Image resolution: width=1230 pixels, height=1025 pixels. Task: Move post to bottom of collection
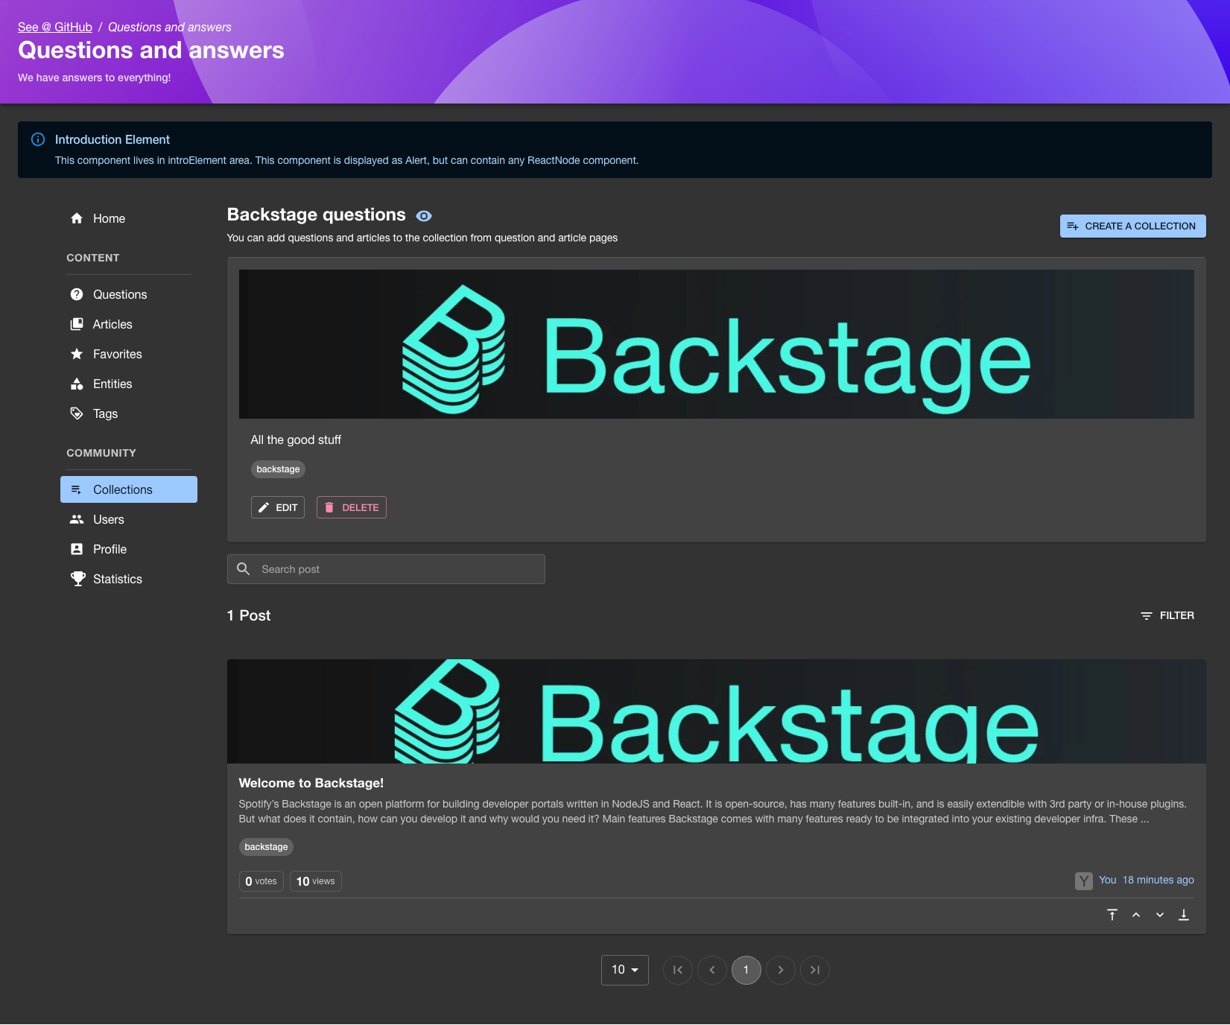[x=1184, y=915]
